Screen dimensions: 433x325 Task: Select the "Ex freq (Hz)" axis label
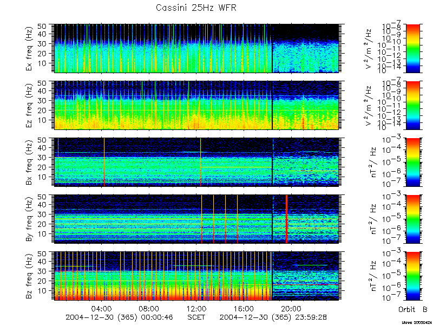pyautogui.click(x=29, y=48)
